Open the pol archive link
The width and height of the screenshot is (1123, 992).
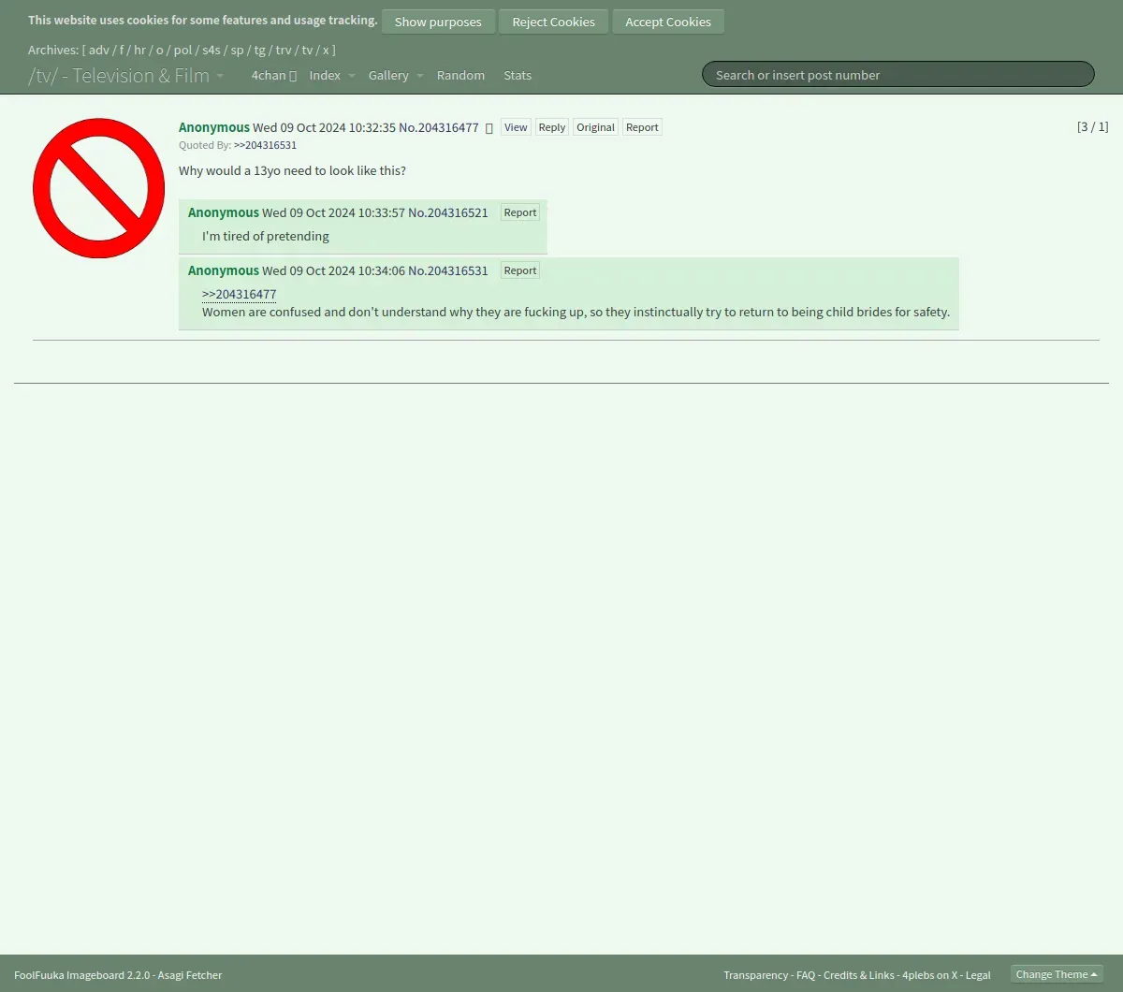(x=182, y=50)
